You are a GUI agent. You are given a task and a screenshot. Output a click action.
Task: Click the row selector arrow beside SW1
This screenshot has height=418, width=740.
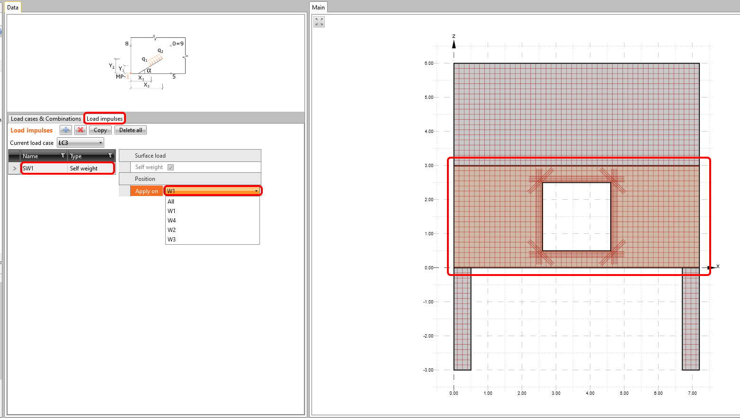14,168
